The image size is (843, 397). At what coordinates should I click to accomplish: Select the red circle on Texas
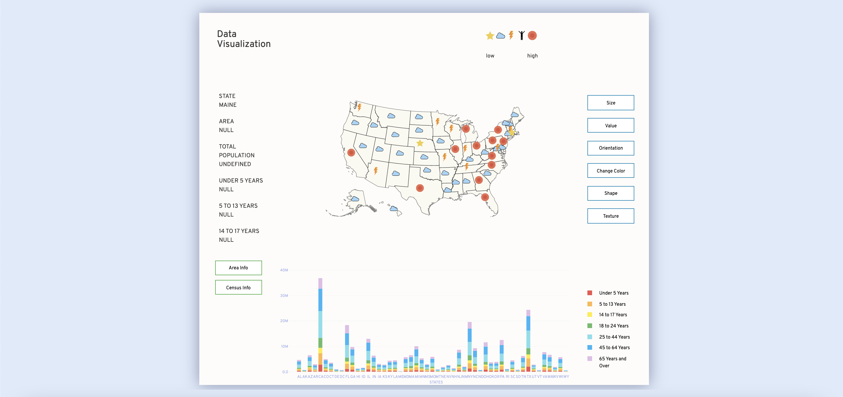coord(420,188)
